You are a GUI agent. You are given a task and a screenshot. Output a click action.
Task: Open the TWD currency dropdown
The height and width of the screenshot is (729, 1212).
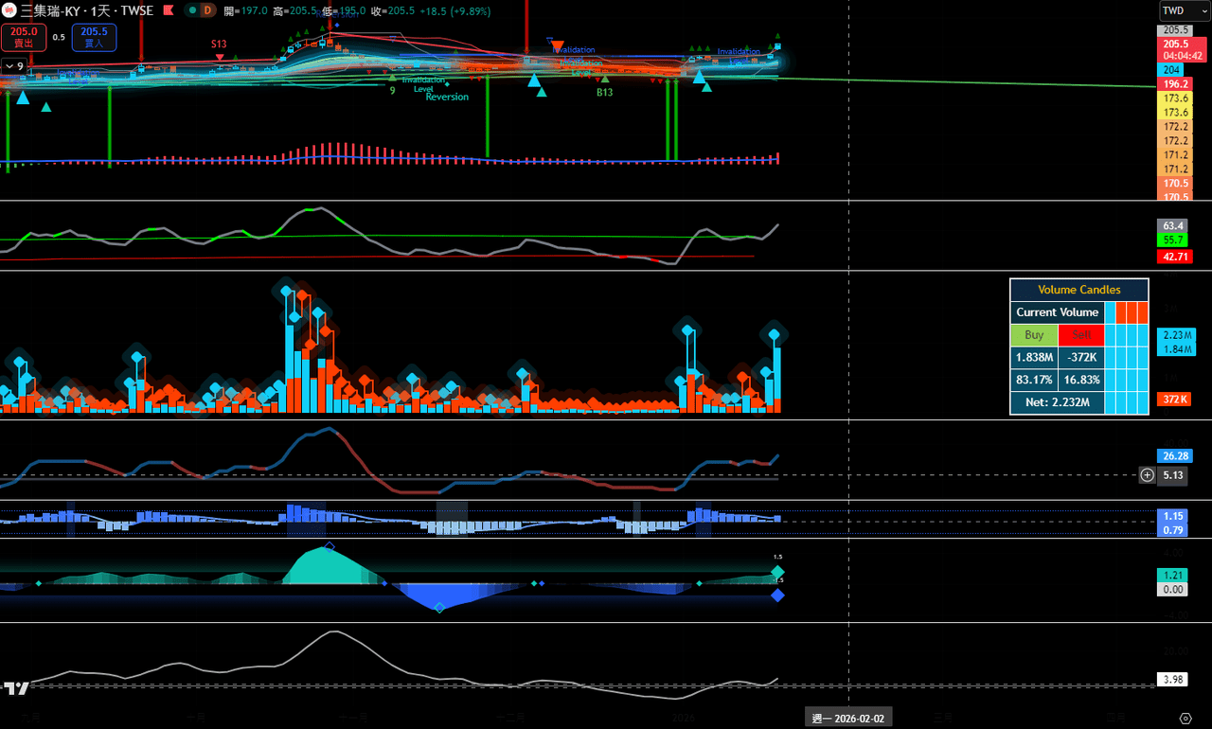(x=1185, y=10)
